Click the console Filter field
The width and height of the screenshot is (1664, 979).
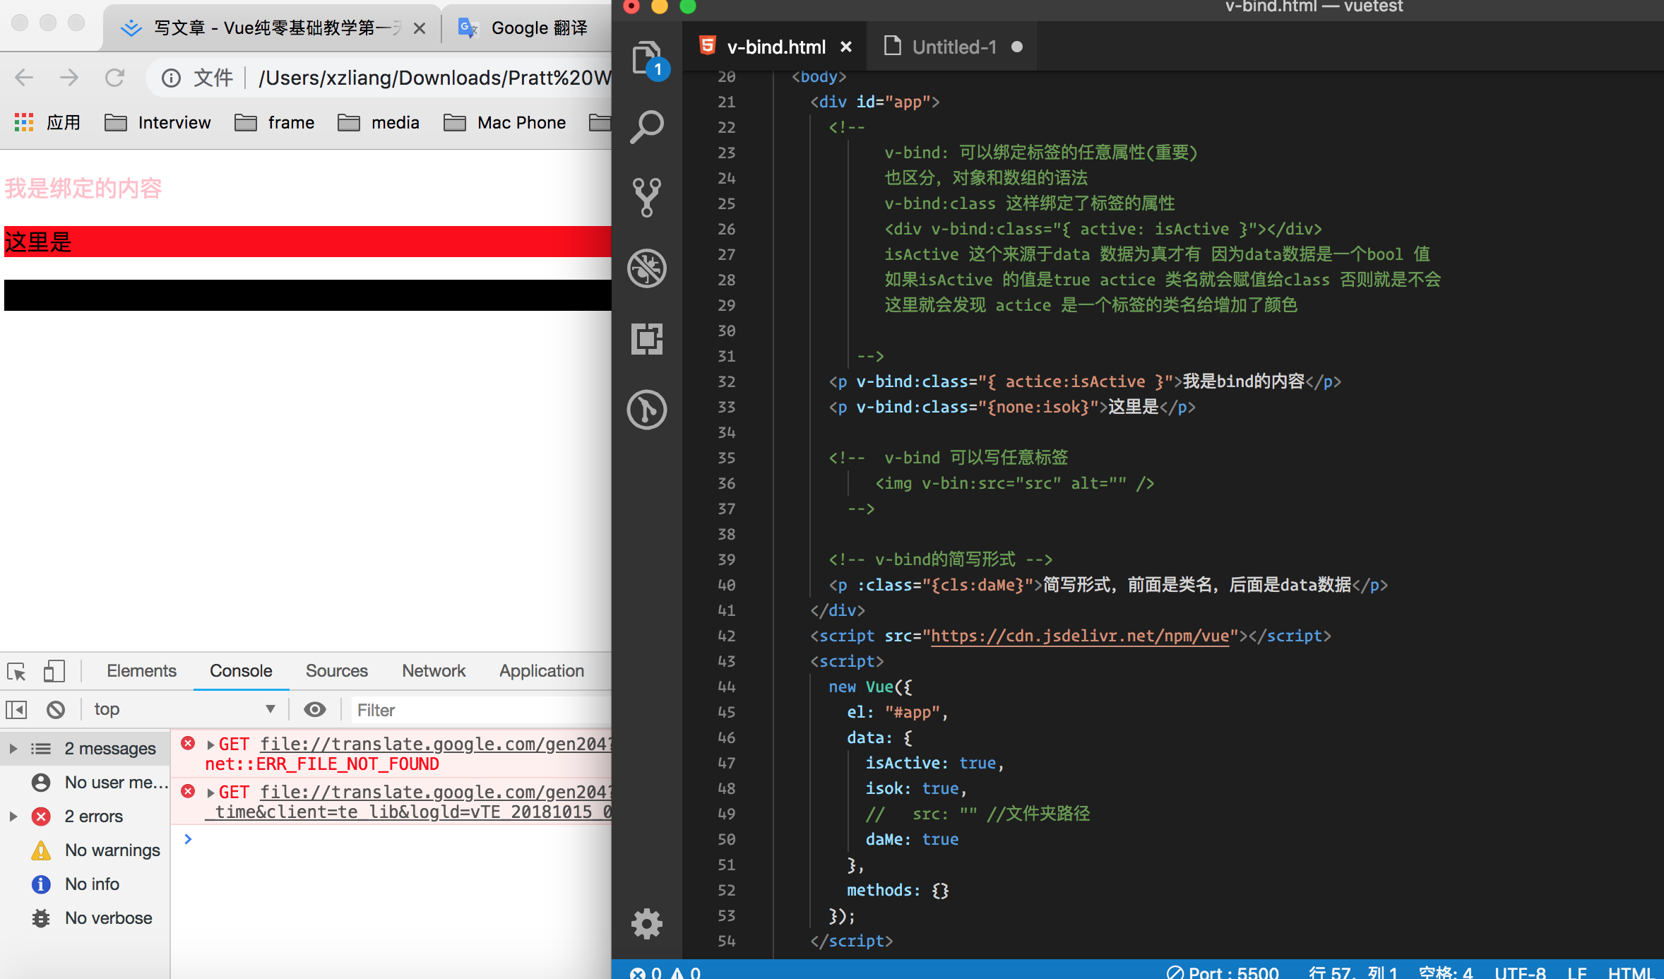pos(480,710)
